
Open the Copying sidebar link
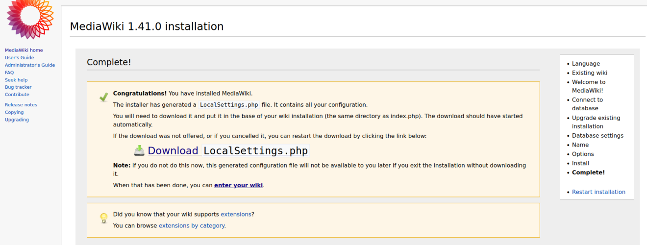point(14,112)
